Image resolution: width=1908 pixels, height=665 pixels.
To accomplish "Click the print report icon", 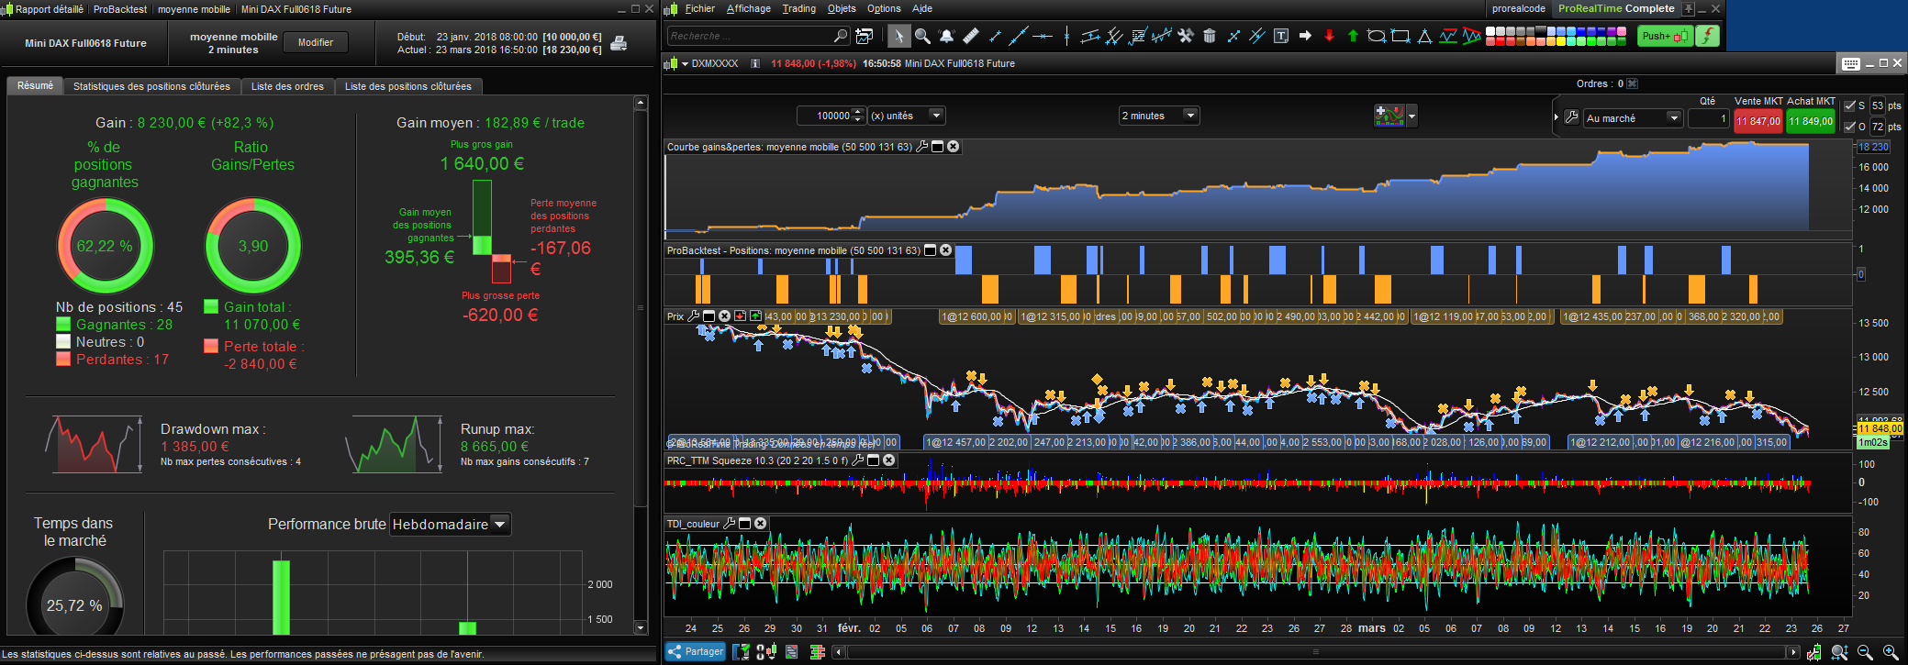I will point(619,43).
